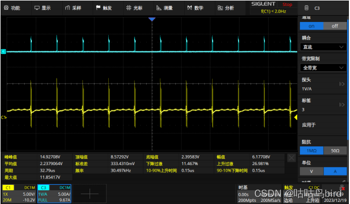Click the f(C1)<2.0Hz frequency counter readout

click(274, 11)
